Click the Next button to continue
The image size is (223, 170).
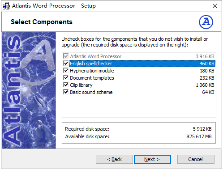[x=152, y=159]
